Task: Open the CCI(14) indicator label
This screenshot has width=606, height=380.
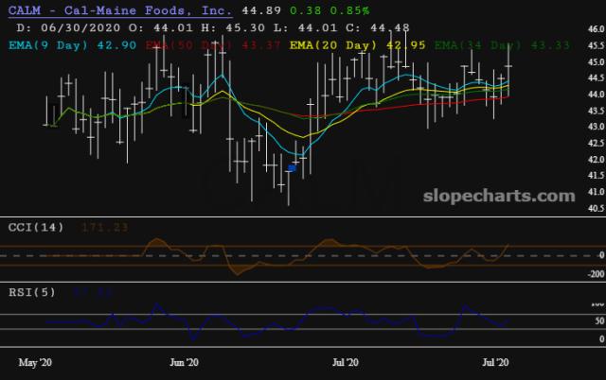Action: click(37, 228)
